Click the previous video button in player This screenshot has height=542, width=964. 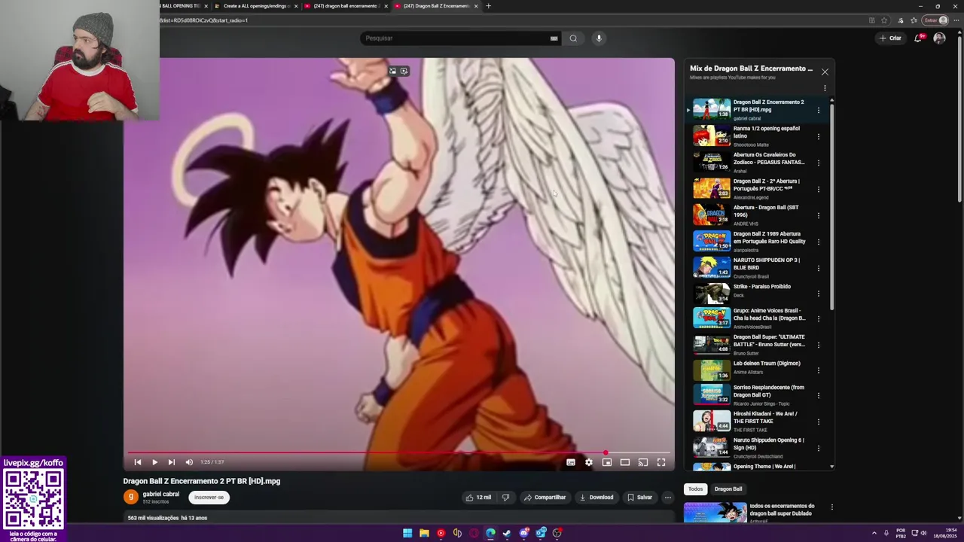[138, 462]
